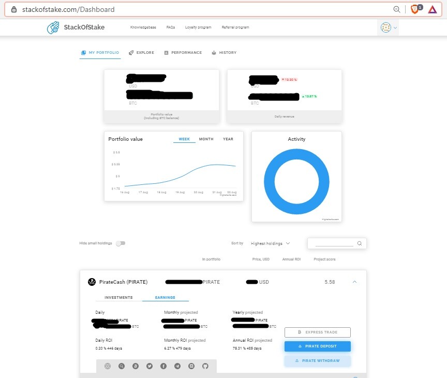Click the Daily ROI value 0.20 %
Viewport: 447px width, 378px height.
(x=101, y=348)
